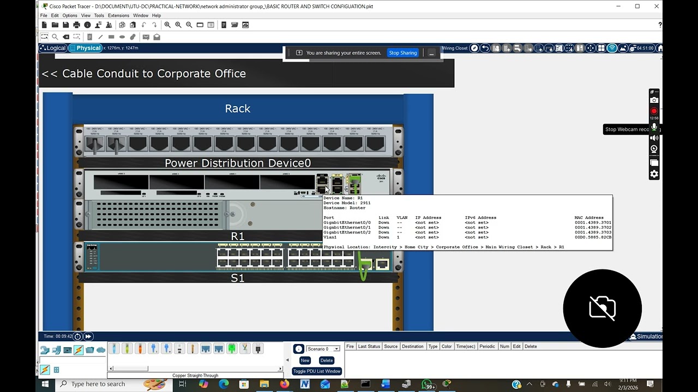
Task: Save the network file via Save icon
Action: point(66,25)
